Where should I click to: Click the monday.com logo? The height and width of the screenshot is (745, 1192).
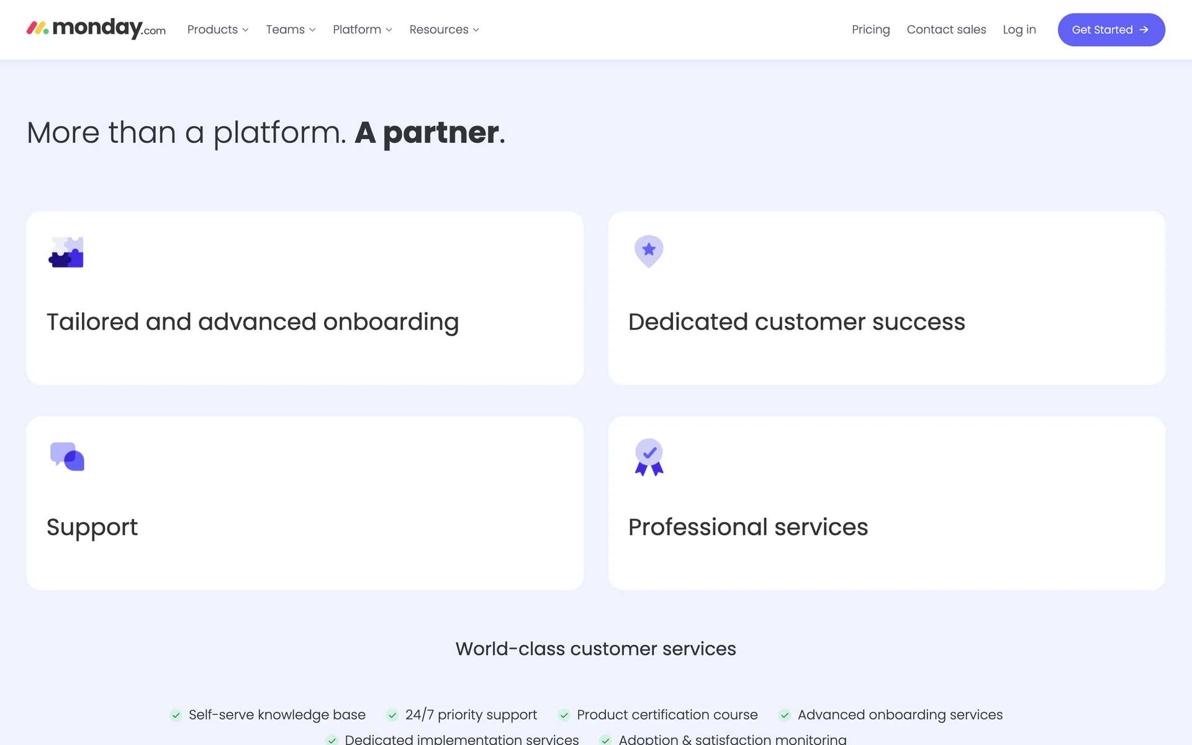click(x=96, y=29)
